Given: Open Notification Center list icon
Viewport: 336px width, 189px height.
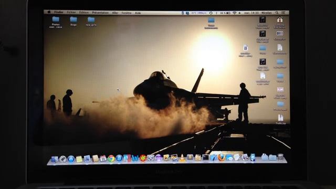Looking at the screenshot, I should pyautogui.click(x=283, y=13).
